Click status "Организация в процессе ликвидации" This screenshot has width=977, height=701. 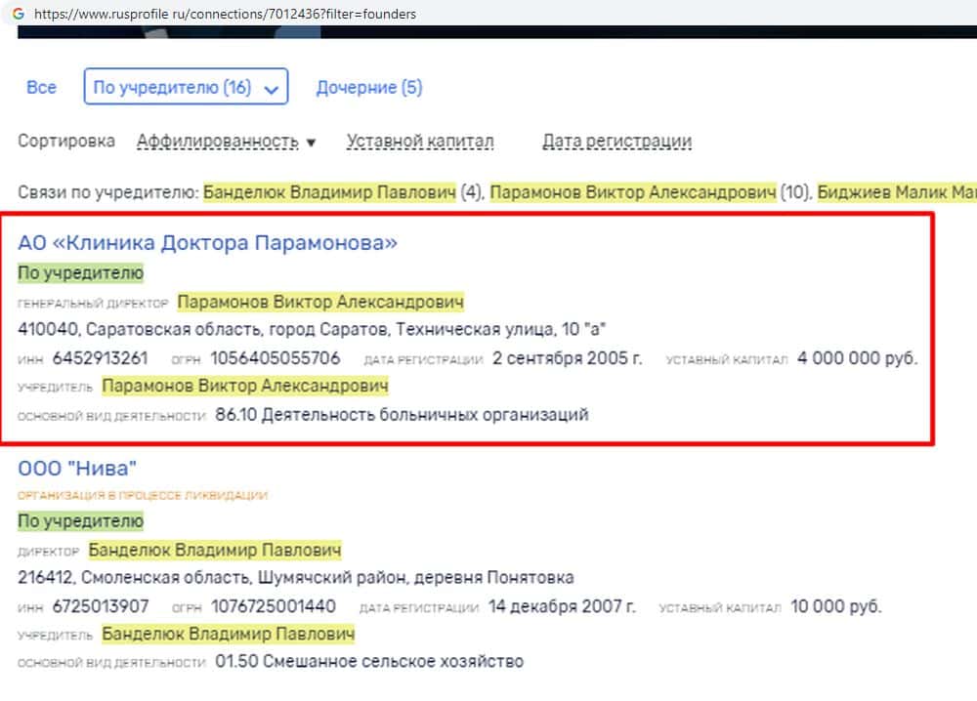click(x=143, y=496)
